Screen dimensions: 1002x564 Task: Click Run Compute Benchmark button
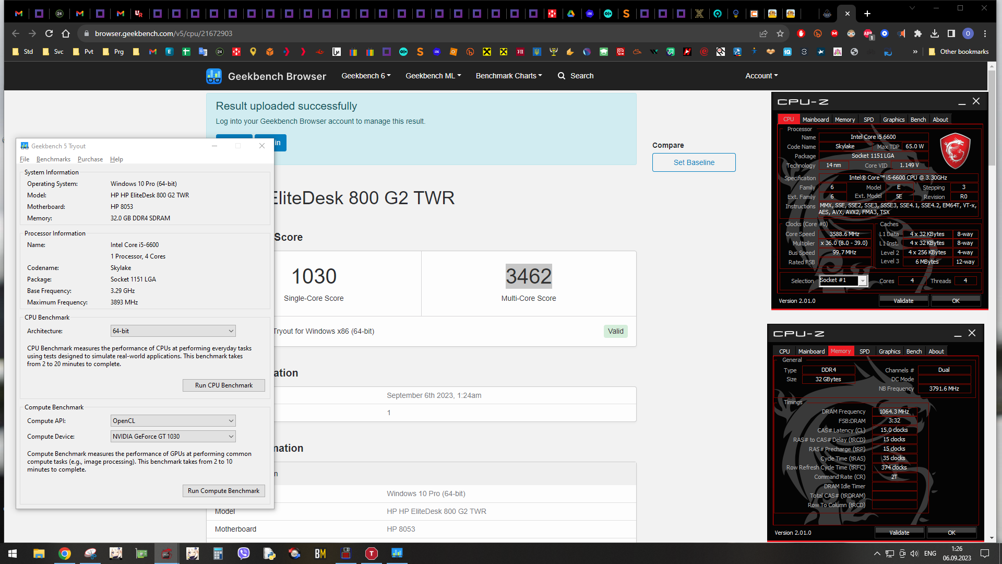coord(224,491)
